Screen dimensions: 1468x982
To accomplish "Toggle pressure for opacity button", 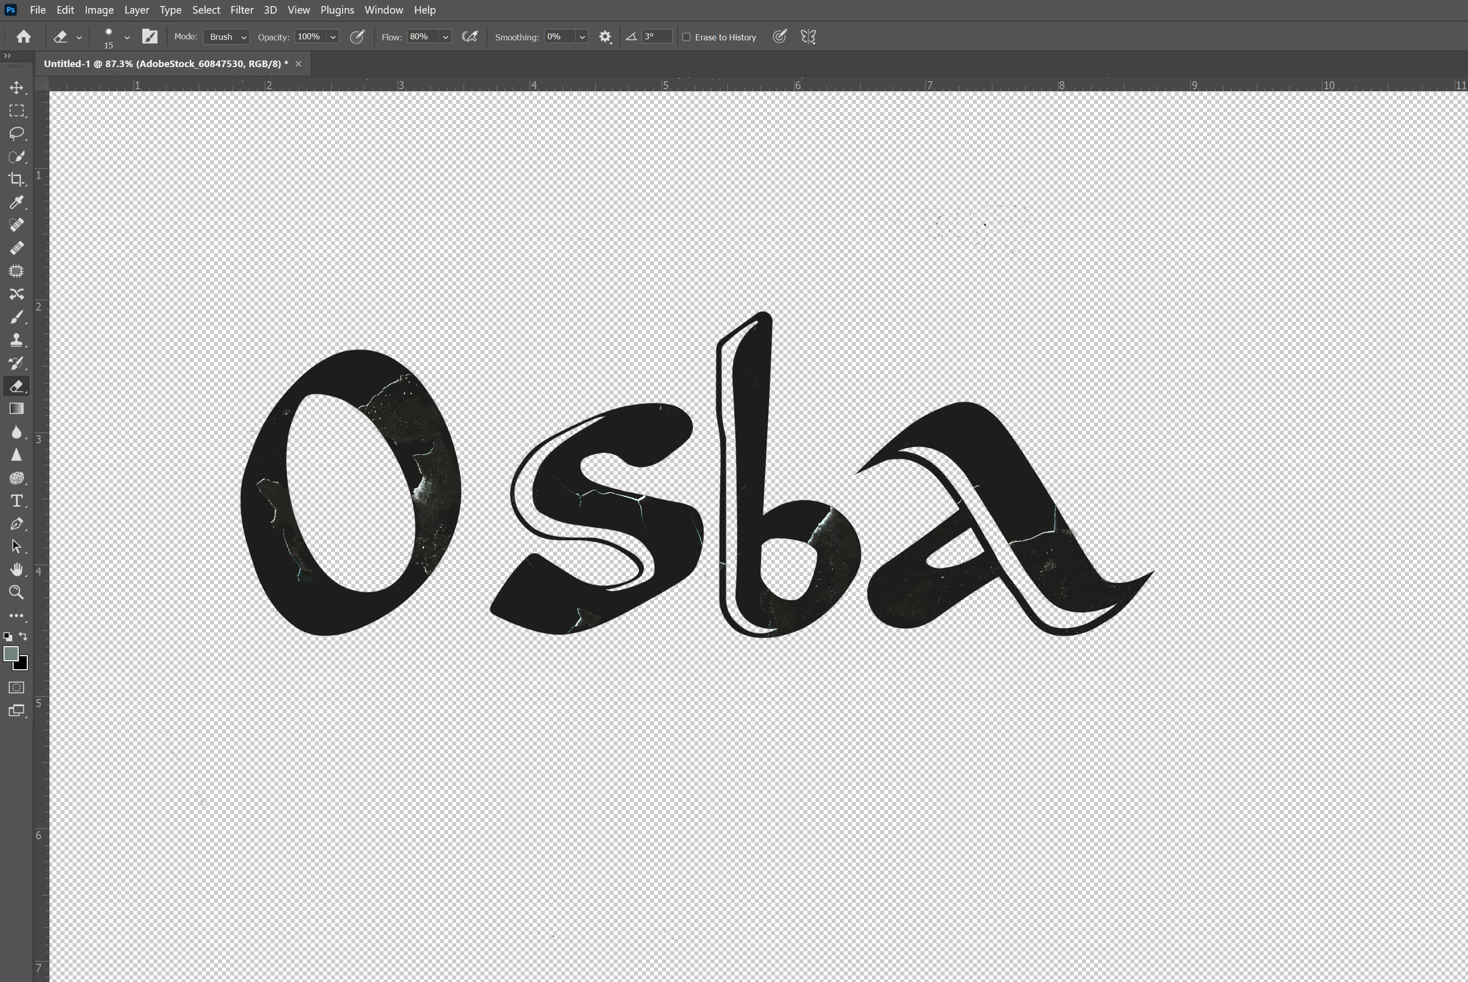I will click(x=357, y=37).
